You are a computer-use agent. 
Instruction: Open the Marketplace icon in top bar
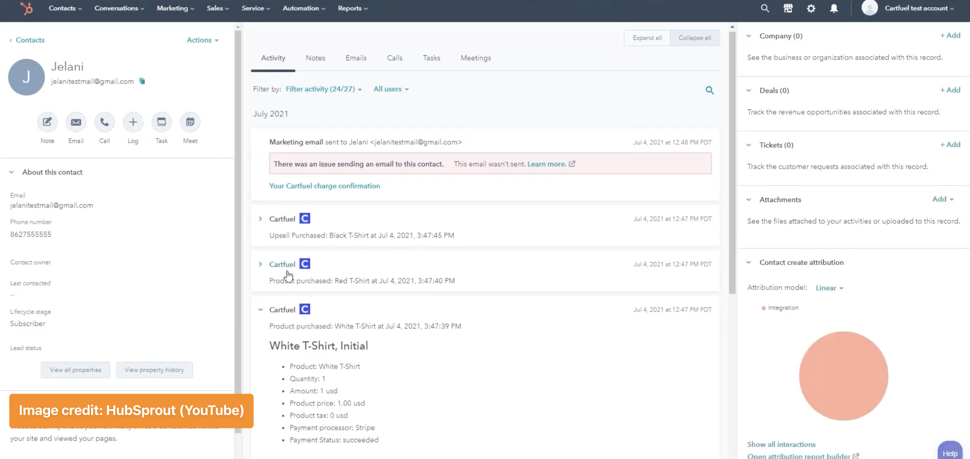pos(788,8)
